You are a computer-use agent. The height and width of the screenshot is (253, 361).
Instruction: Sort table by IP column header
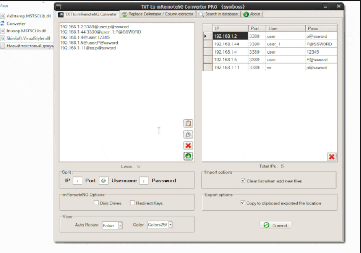[x=230, y=28]
